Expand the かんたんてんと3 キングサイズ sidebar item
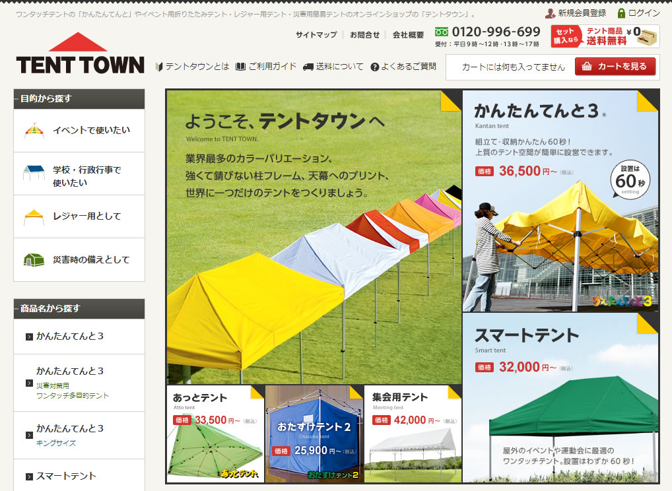Screen dimensions: 672x491 [29, 436]
